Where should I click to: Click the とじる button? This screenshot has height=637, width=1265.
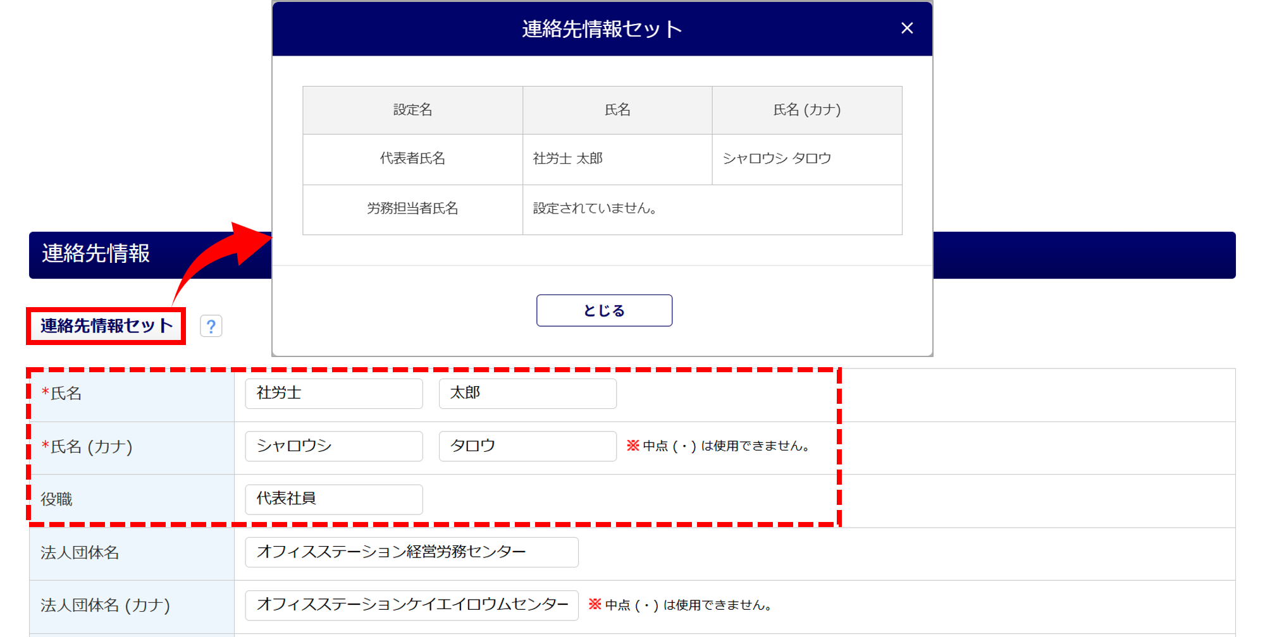coord(604,310)
